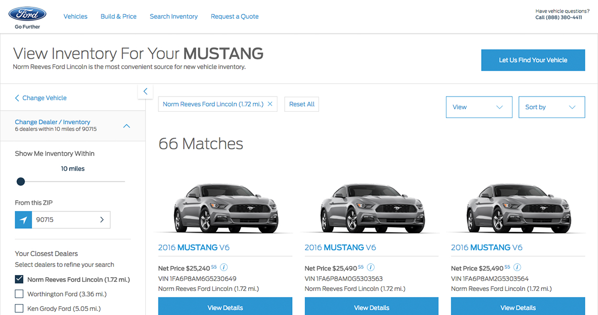
Task: Collapse the sidebar with the left arrow
Action: coord(145,91)
